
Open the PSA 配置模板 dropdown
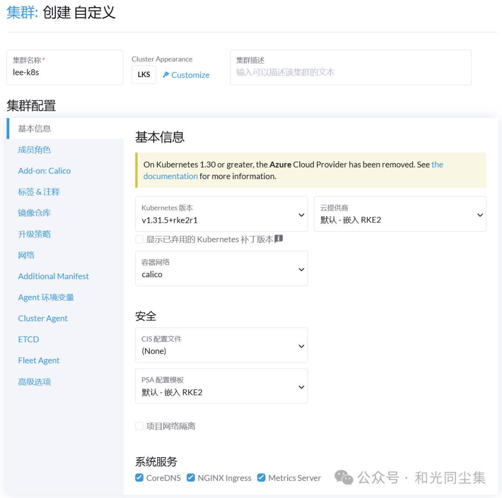[x=221, y=386]
